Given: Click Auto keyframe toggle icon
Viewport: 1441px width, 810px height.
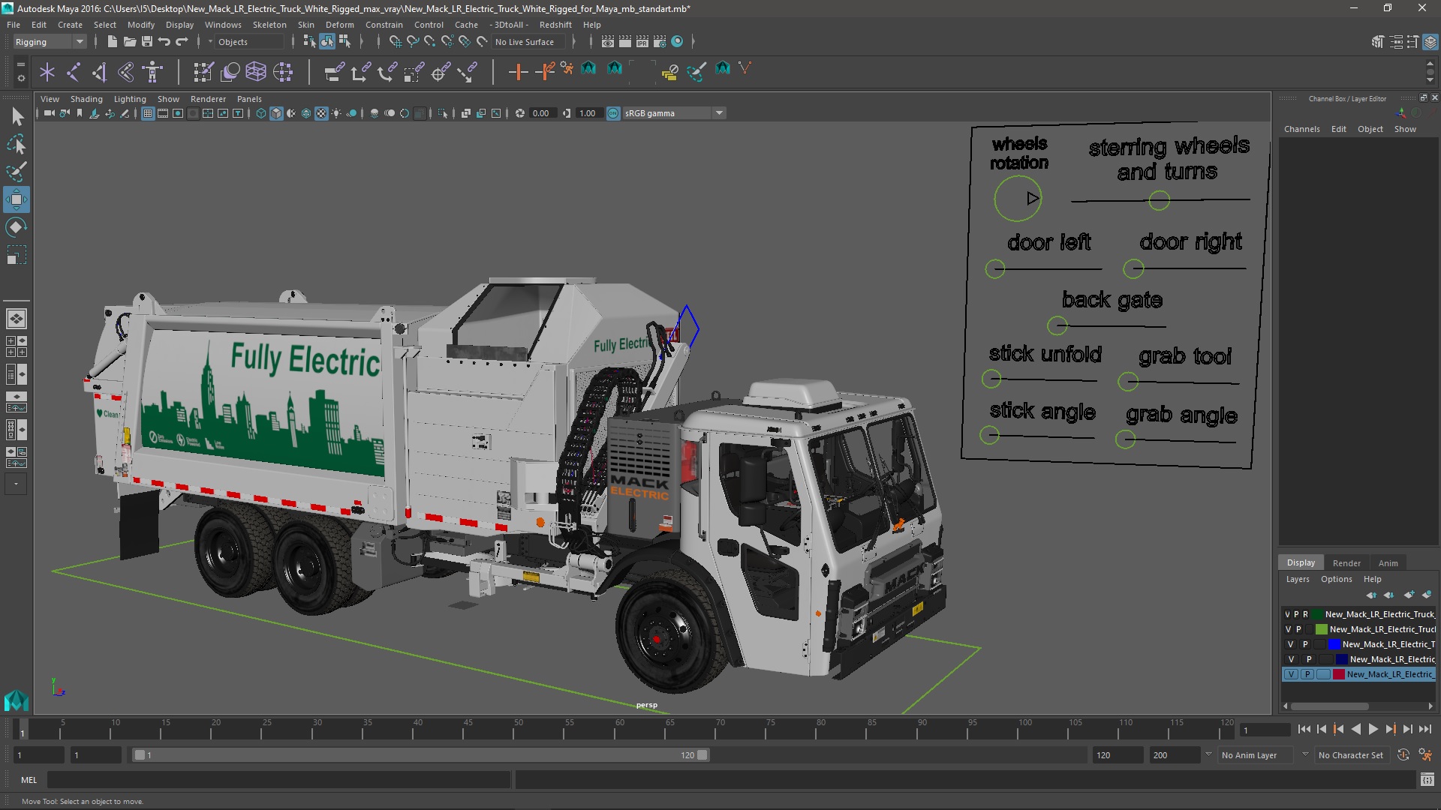Looking at the screenshot, I should point(1403,755).
